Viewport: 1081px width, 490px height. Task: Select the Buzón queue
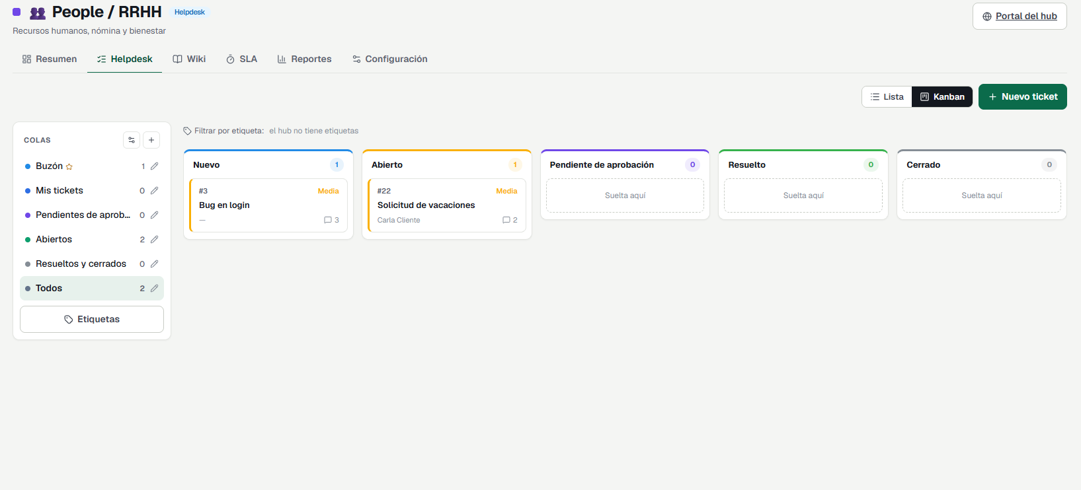point(92,166)
